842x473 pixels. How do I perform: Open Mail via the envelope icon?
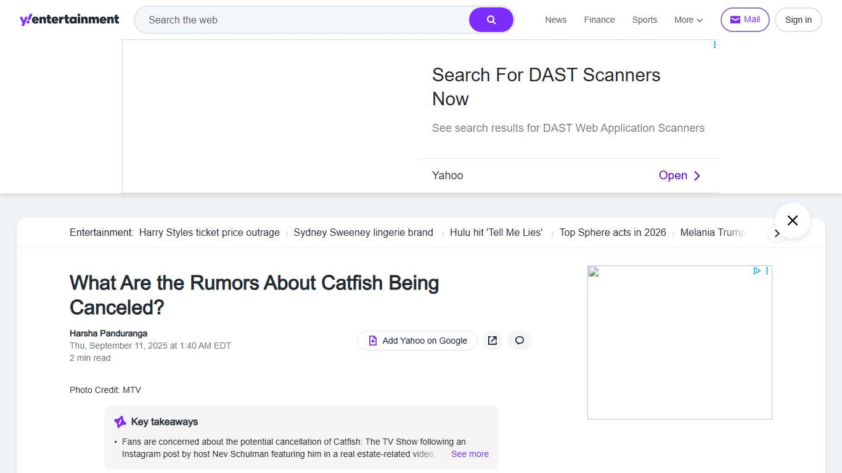[734, 19]
